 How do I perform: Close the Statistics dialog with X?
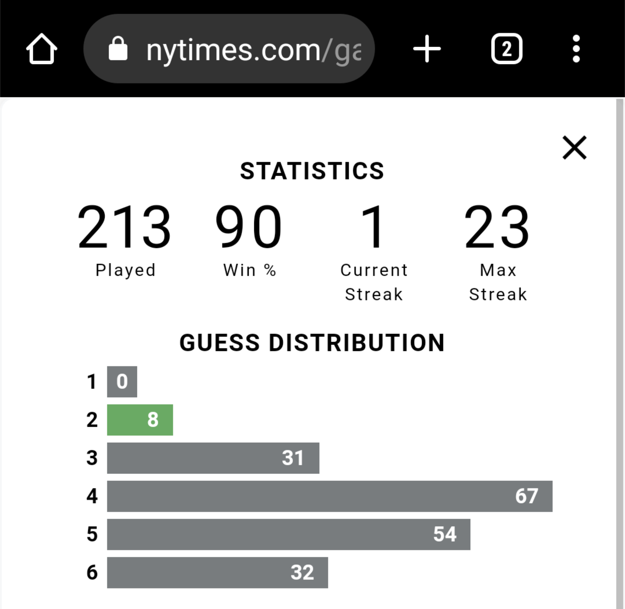(574, 147)
